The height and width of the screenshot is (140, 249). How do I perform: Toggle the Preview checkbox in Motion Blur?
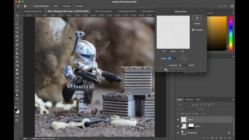tap(193, 30)
